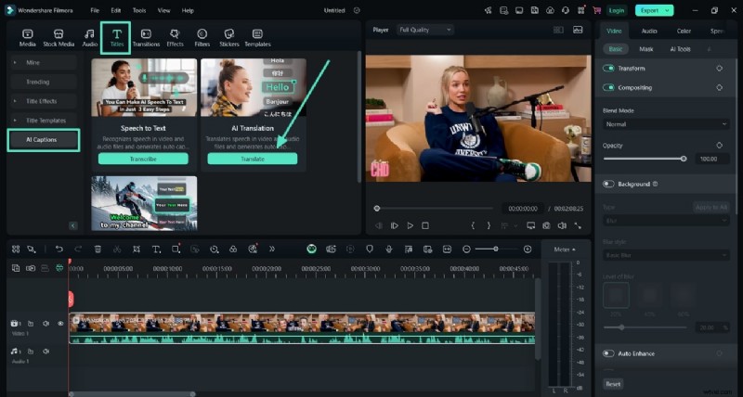Select the Stickers icon in toolbar
Viewport: 743px width, 397px height.
pos(228,37)
